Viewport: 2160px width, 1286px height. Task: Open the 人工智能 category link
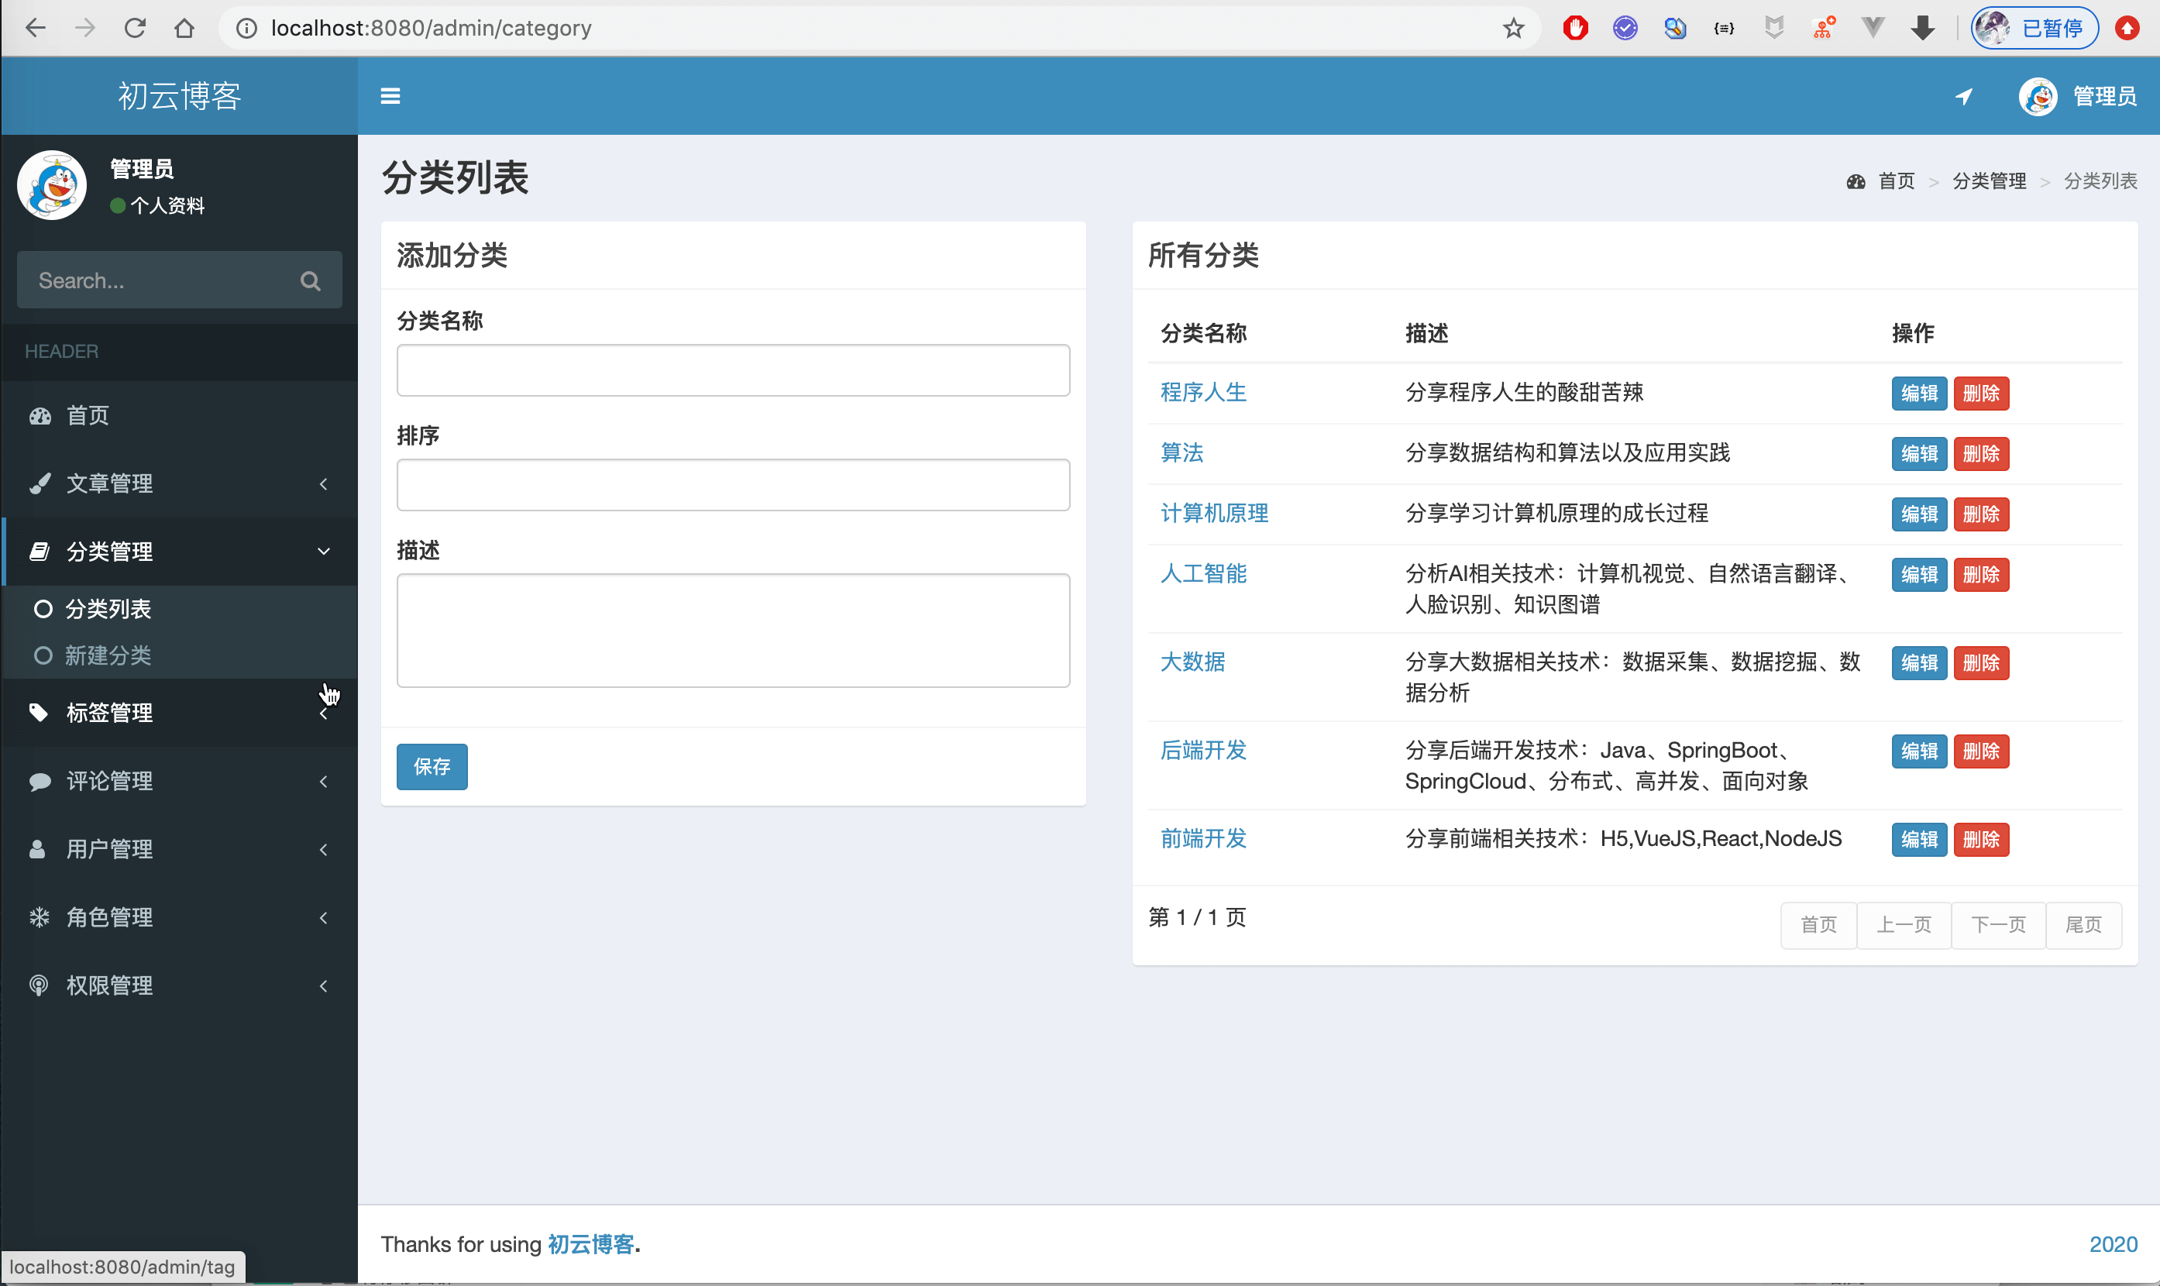tap(1202, 574)
